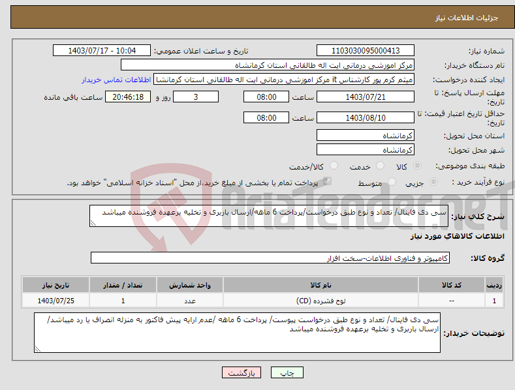
Task: Click the نام کالا column header
Action: 320,285
